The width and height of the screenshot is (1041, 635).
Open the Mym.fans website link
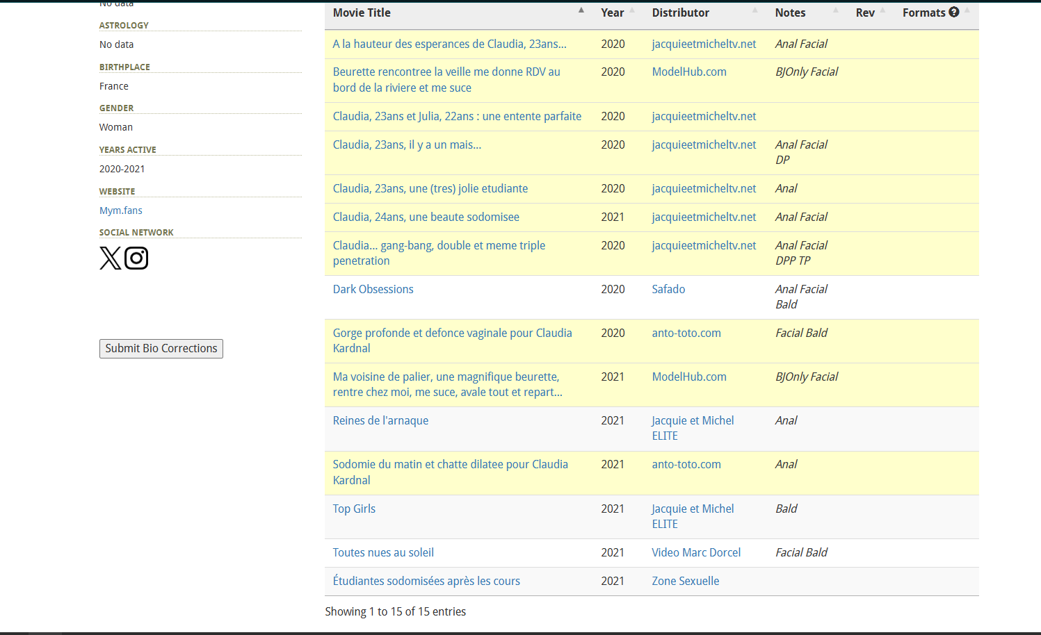tap(121, 211)
